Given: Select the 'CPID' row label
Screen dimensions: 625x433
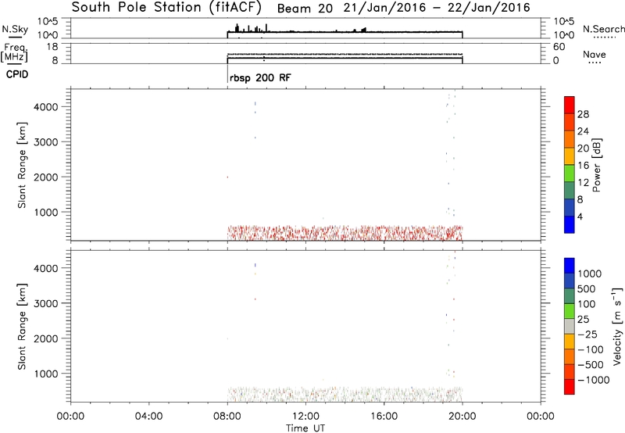Looking at the screenshot, I should (x=17, y=74).
